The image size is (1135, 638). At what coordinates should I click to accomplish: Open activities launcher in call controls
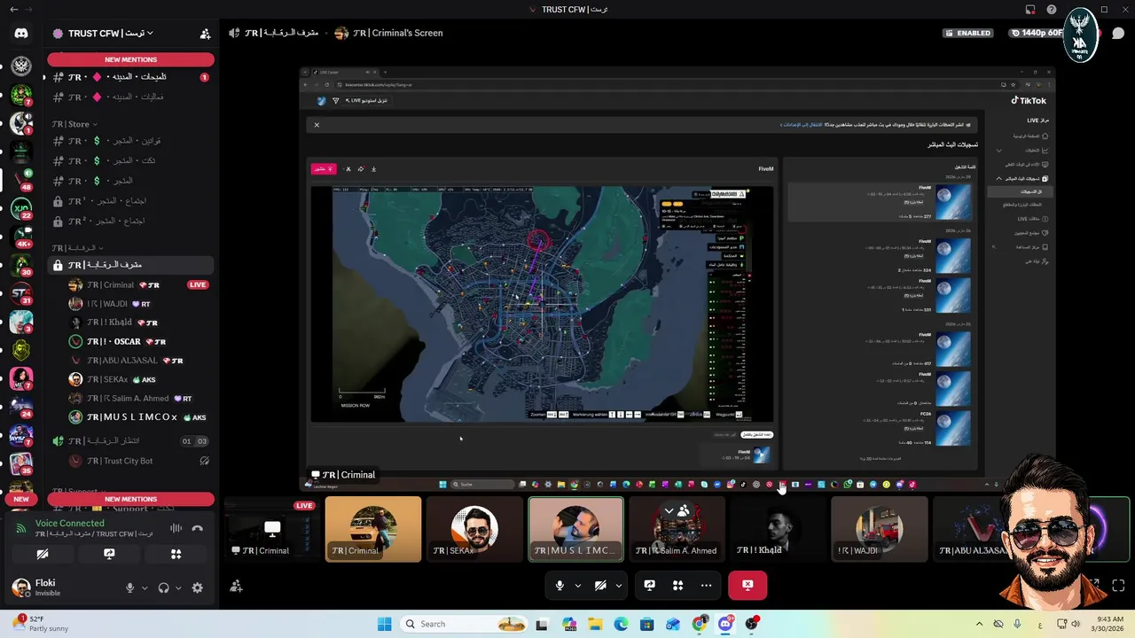[x=677, y=585]
